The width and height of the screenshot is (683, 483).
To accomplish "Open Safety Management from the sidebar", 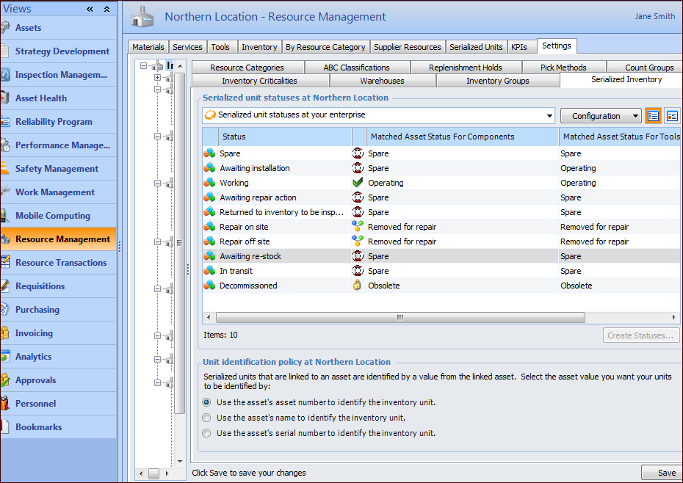I will point(57,169).
